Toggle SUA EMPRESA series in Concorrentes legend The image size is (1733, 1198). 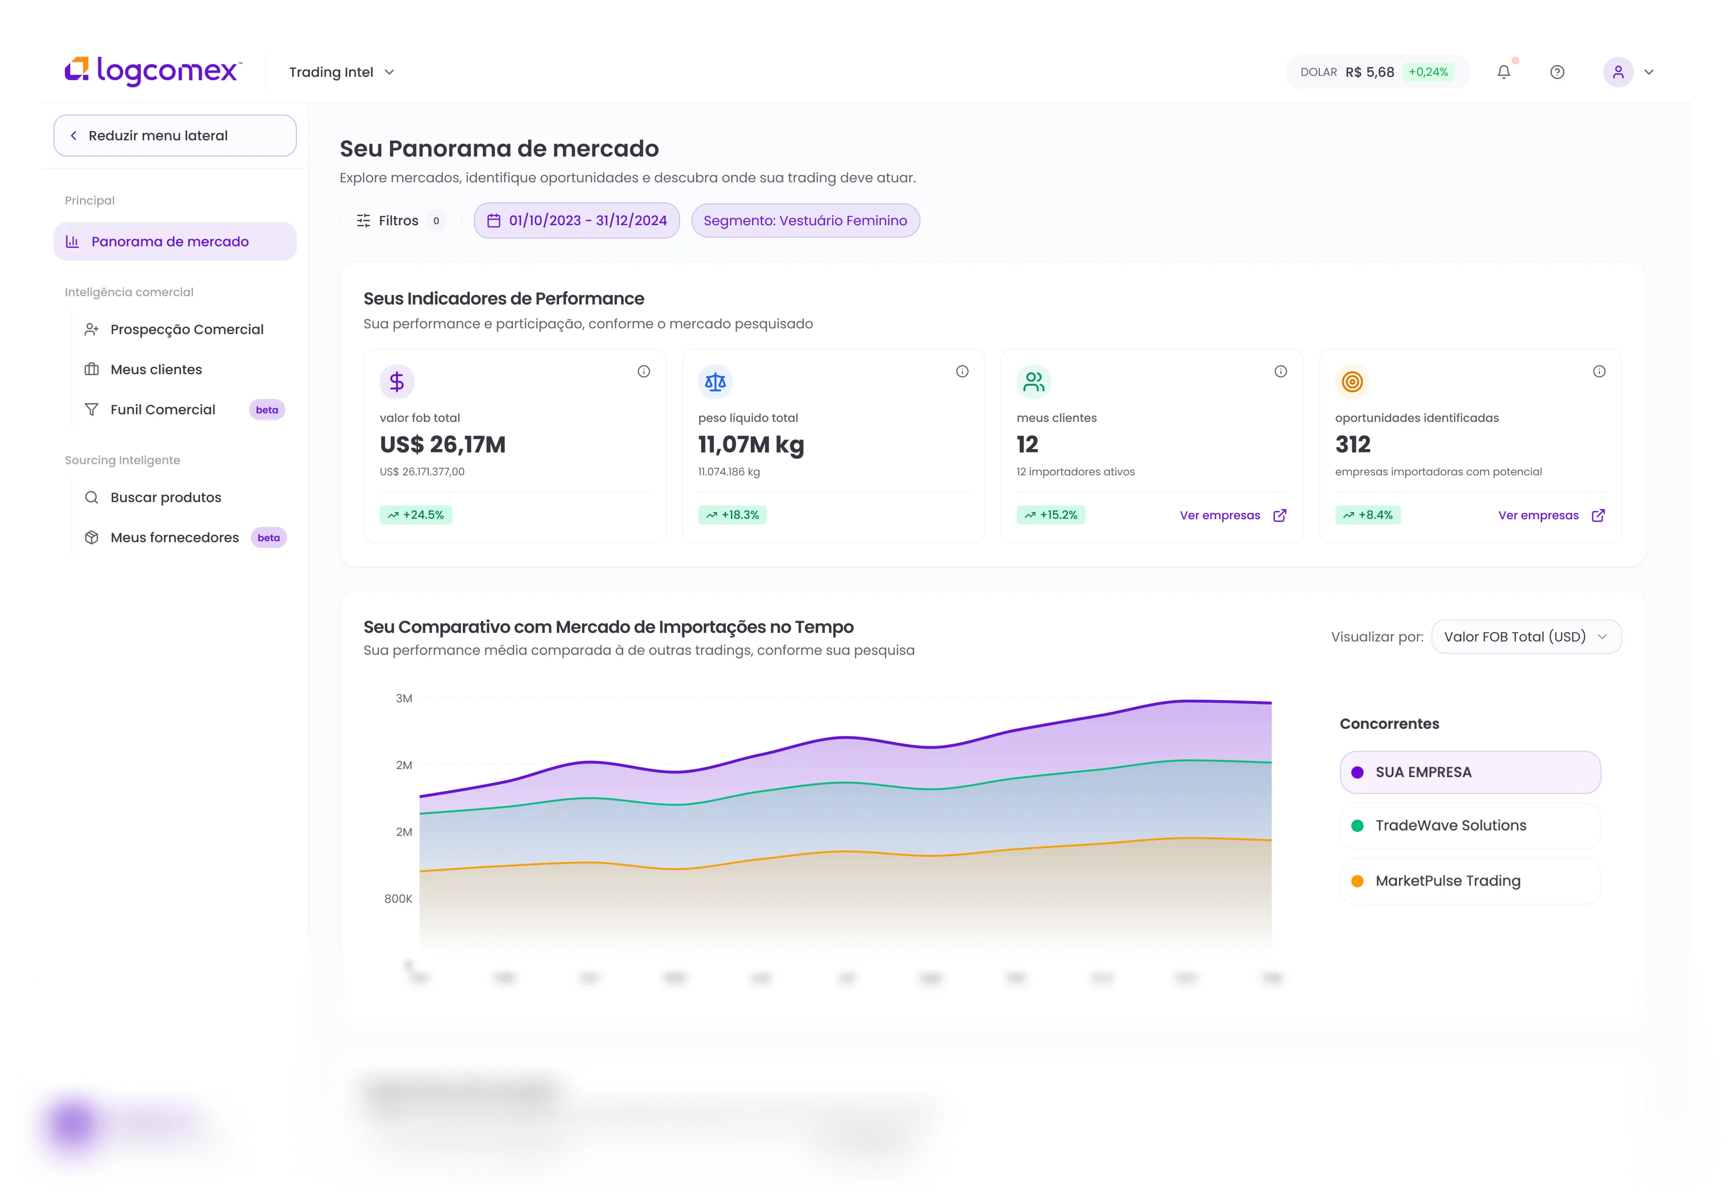(1470, 772)
